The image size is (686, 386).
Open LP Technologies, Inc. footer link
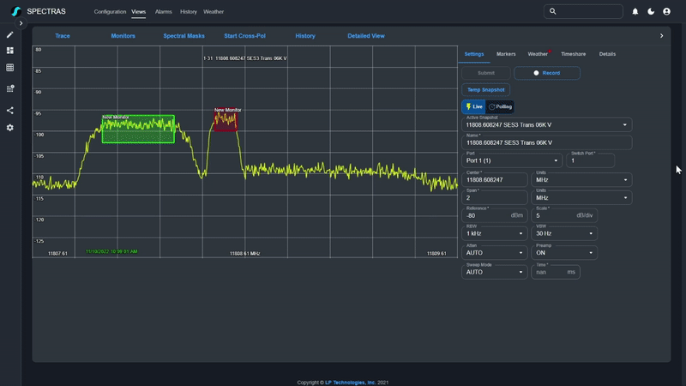point(350,383)
